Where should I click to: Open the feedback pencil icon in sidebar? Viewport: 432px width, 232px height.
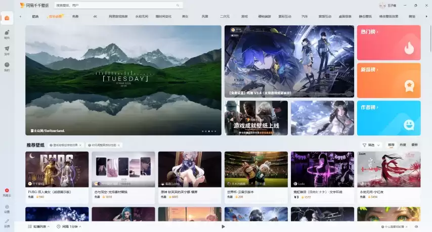(7, 221)
